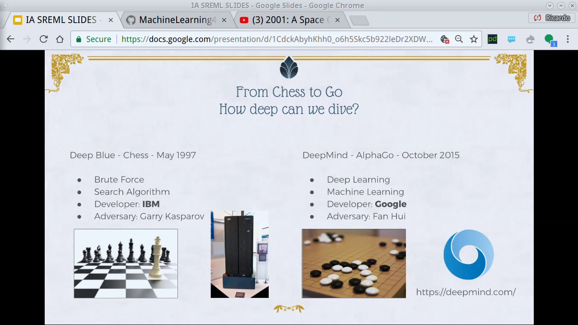Open the green extension with badge 3
This screenshot has width=578, height=325.
pos(550,40)
